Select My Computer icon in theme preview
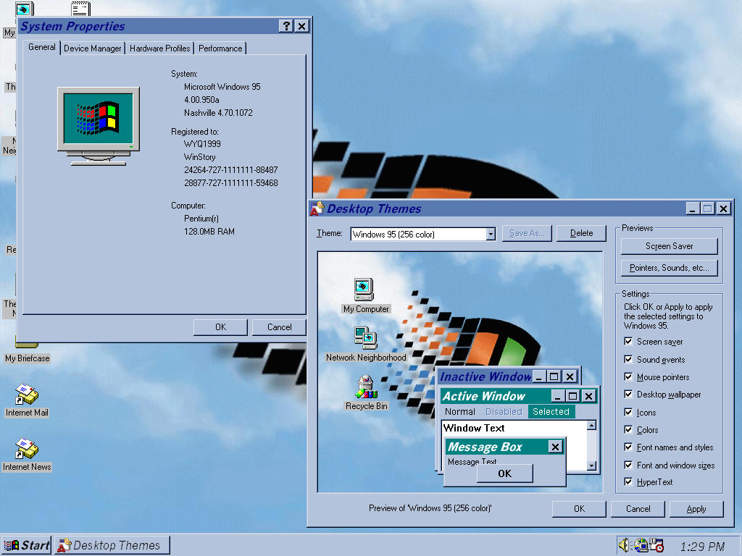 click(364, 290)
